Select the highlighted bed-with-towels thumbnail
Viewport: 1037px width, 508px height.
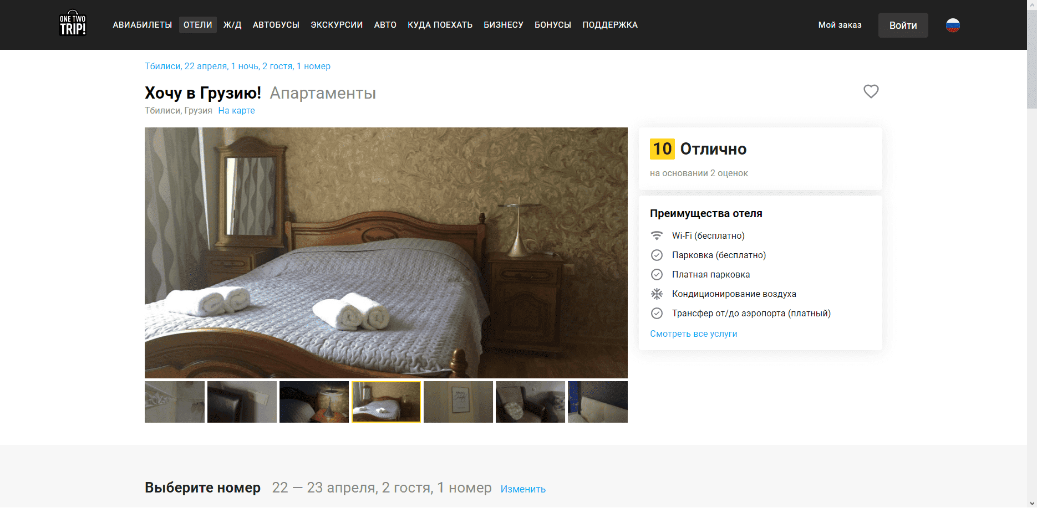386,402
